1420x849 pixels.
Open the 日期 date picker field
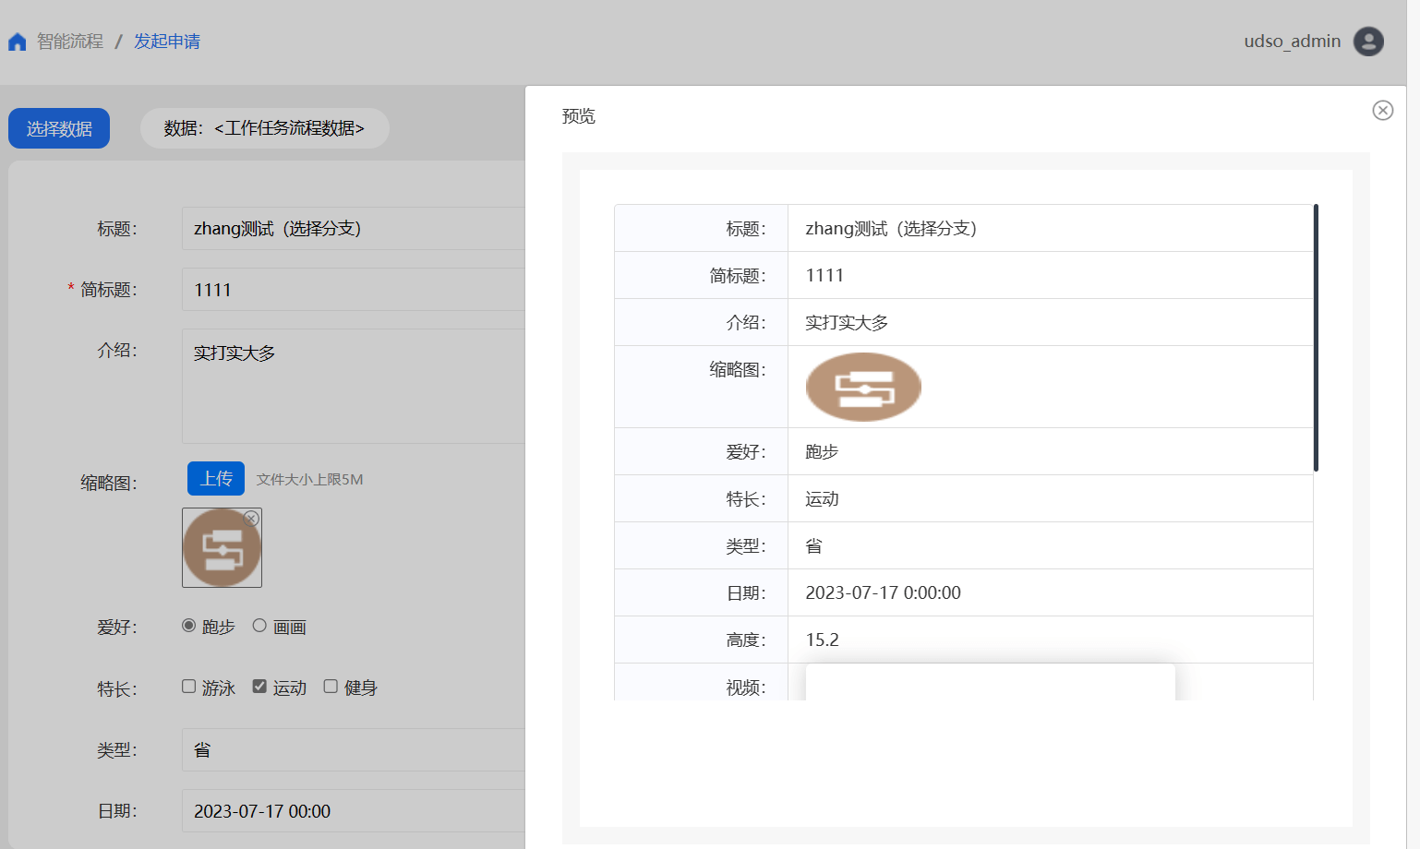tap(353, 810)
